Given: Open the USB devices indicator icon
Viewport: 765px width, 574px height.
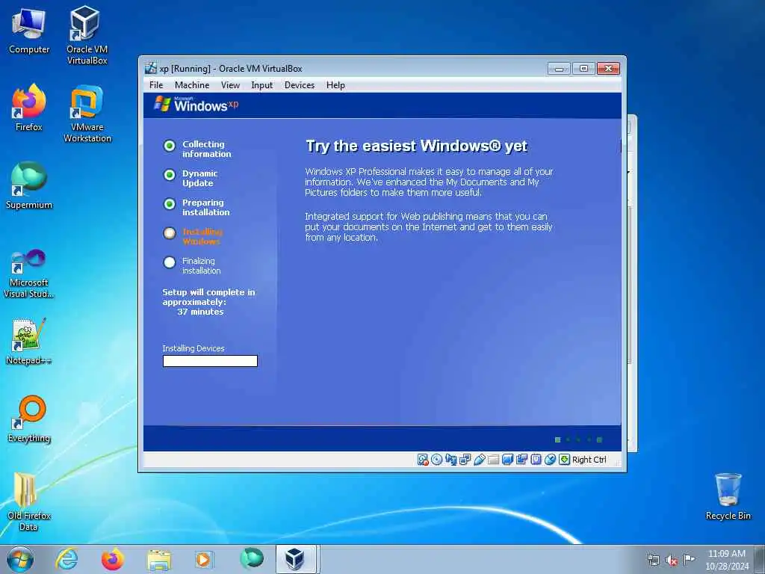Looking at the screenshot, I should tap(479, 460).
